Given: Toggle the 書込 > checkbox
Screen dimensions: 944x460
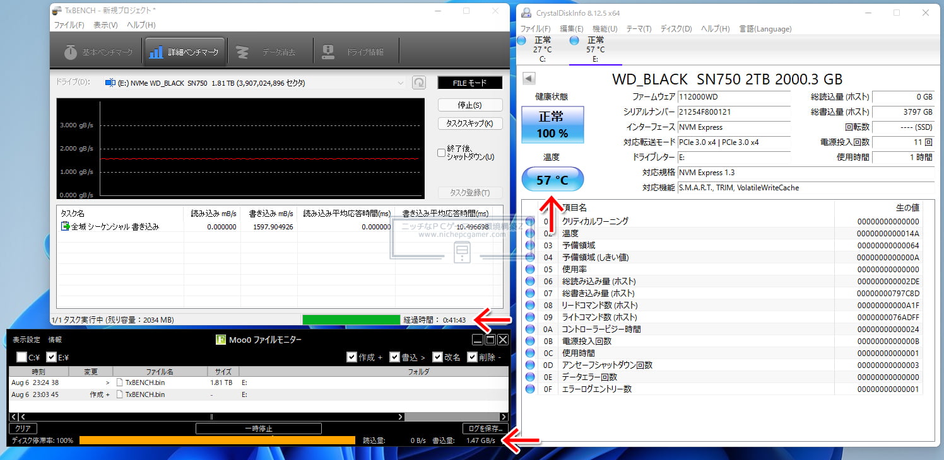Looking at the screenshot, I should [395, 357].
